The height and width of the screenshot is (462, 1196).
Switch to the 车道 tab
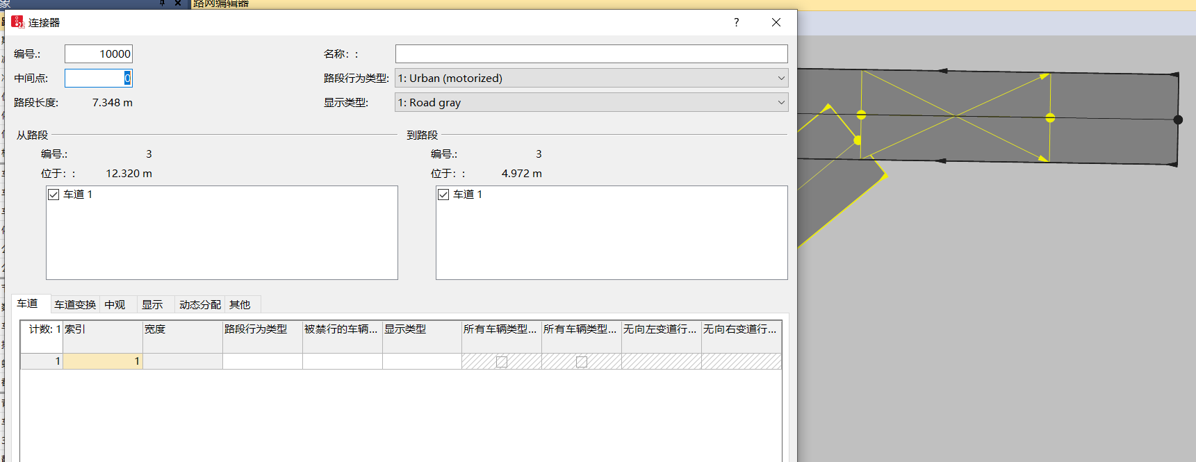(28, 304)
